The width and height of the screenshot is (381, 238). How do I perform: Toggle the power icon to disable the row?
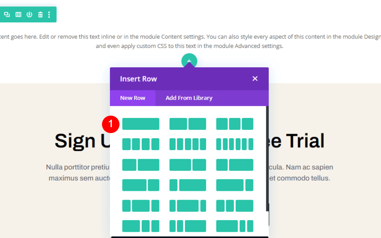29,15
